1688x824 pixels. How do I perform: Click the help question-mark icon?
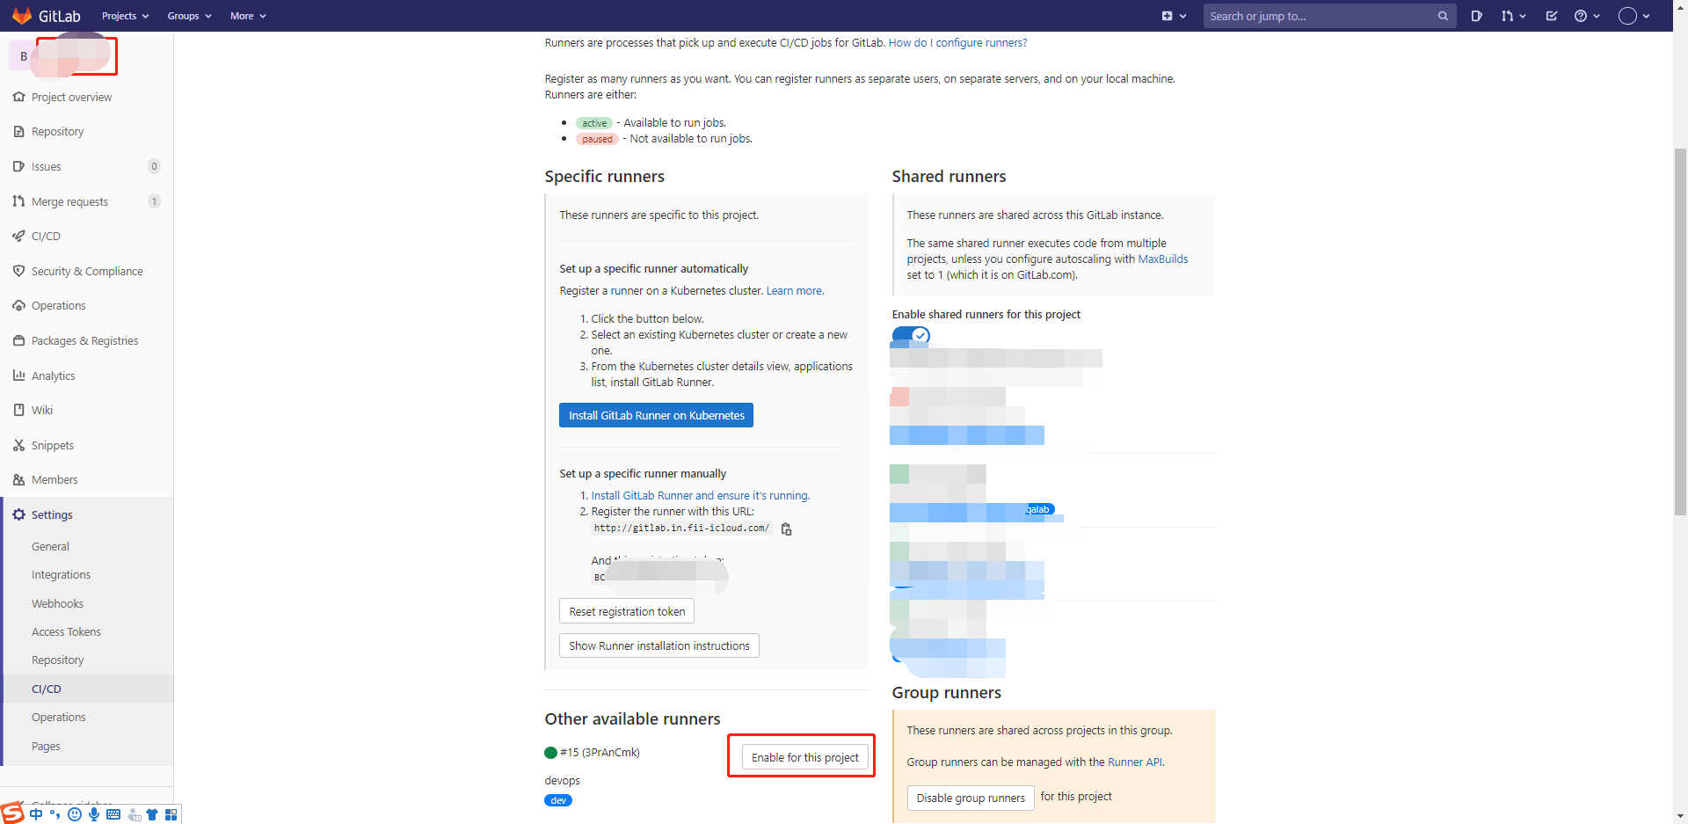tap(1582, 15)
